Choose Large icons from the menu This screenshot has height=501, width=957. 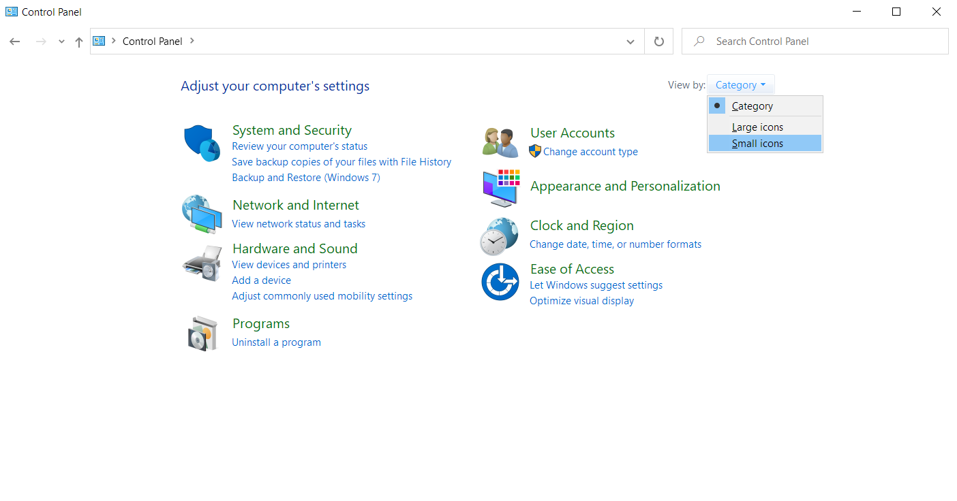757,127
